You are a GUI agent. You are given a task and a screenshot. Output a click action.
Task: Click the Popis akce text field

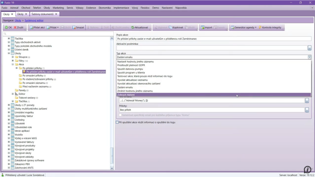[214, 39]
